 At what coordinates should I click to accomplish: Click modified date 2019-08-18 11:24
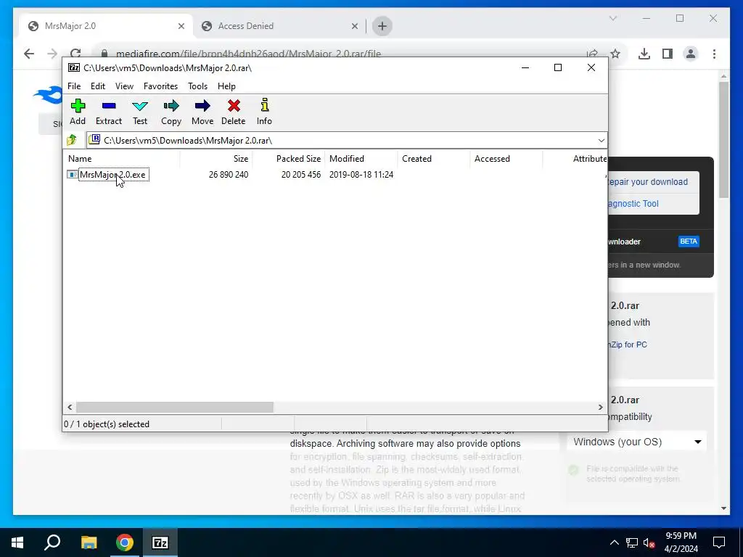click(361, 175)
